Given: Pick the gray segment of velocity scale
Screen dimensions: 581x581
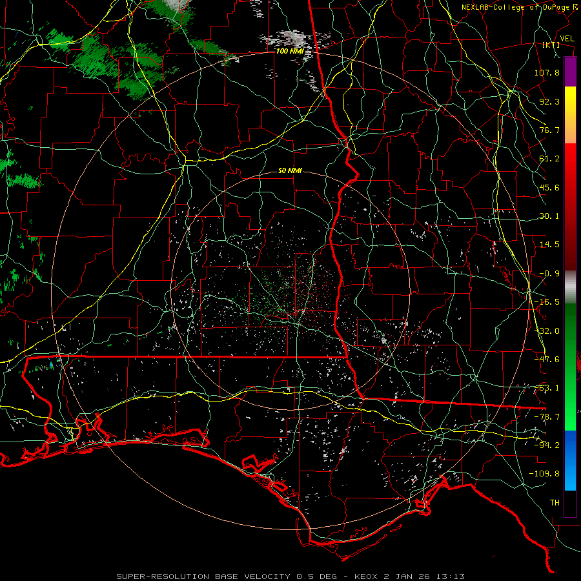Looking at the screenshot, I should coord(570,287).
